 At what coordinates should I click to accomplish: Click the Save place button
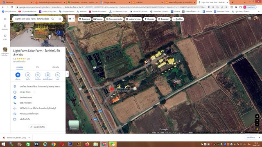(x=28, y=75)
